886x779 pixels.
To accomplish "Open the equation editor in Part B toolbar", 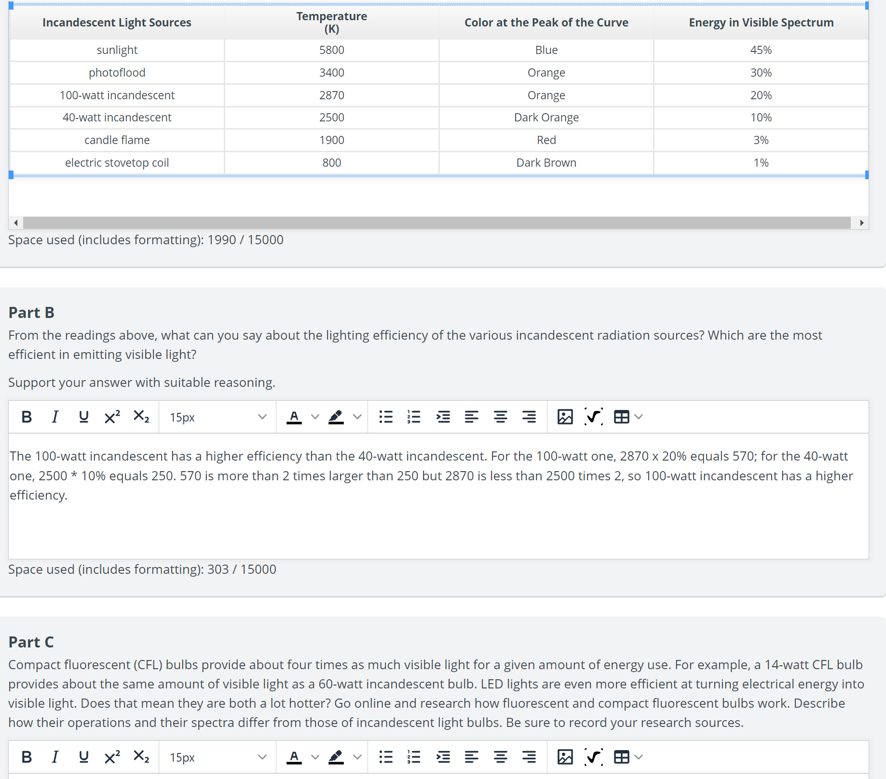I will [x=593, y=417].
